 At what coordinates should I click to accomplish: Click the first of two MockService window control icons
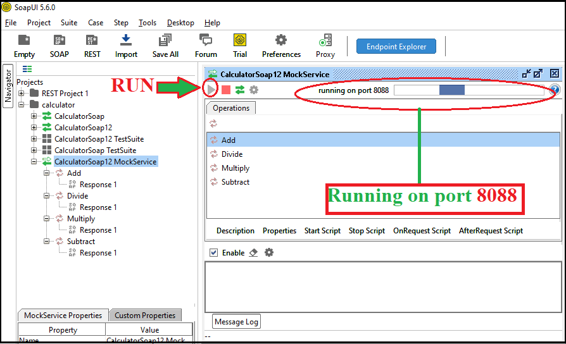tap(527, 73)
